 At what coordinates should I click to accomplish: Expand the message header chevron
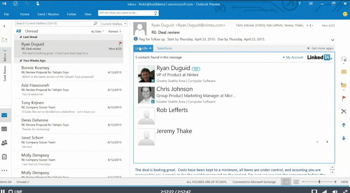tap(333, 40)
